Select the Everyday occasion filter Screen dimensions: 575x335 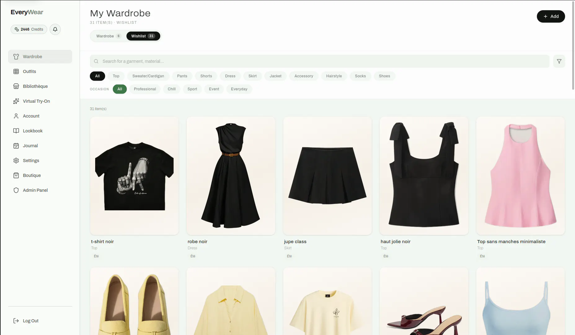239,89
